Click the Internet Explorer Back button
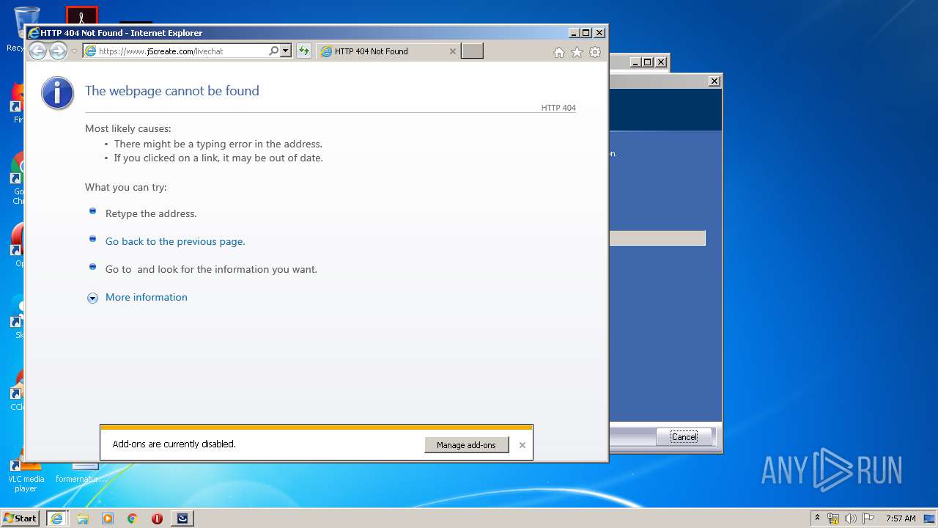The width and height of the screenshot is (938, 528). [37, 51]
